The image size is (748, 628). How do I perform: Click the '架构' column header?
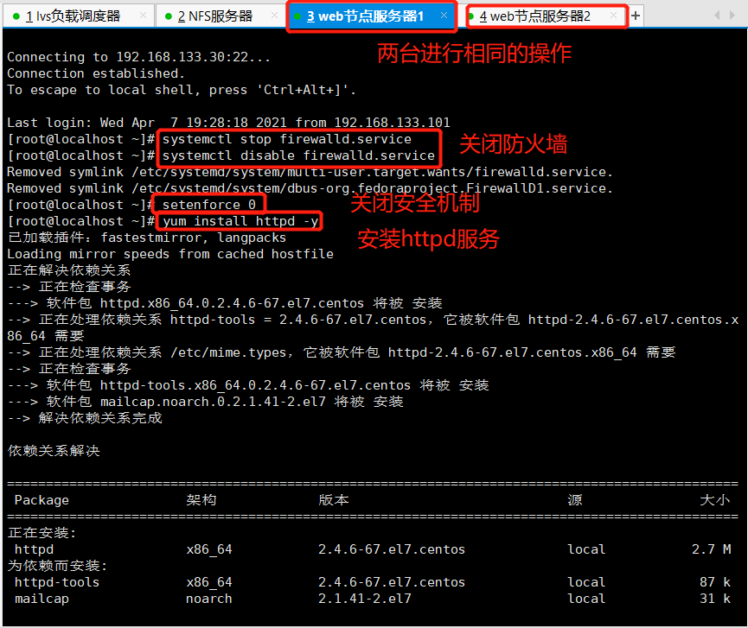(201, 500)
